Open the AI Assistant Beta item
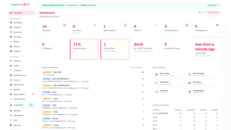Screen dimensions: 231x130 pyautogui.click(x=21, y=105)
